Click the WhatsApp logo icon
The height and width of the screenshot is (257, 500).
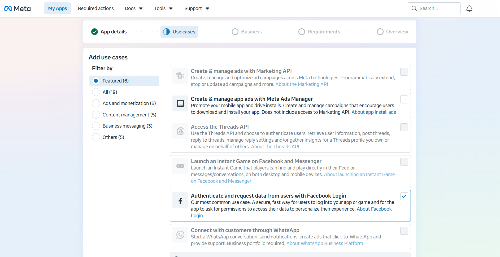tap(180, 235)
